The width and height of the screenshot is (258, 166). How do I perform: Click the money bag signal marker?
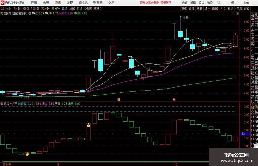88,125
